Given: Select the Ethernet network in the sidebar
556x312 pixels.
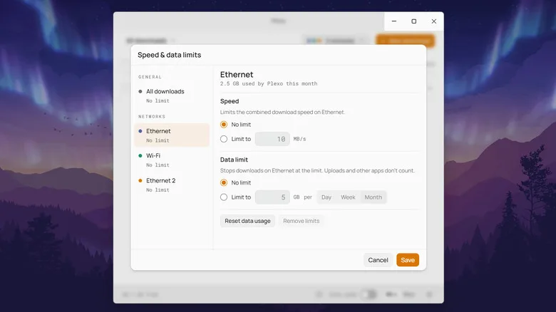Looking at the screenshot, I should click(x=172, y=135).
